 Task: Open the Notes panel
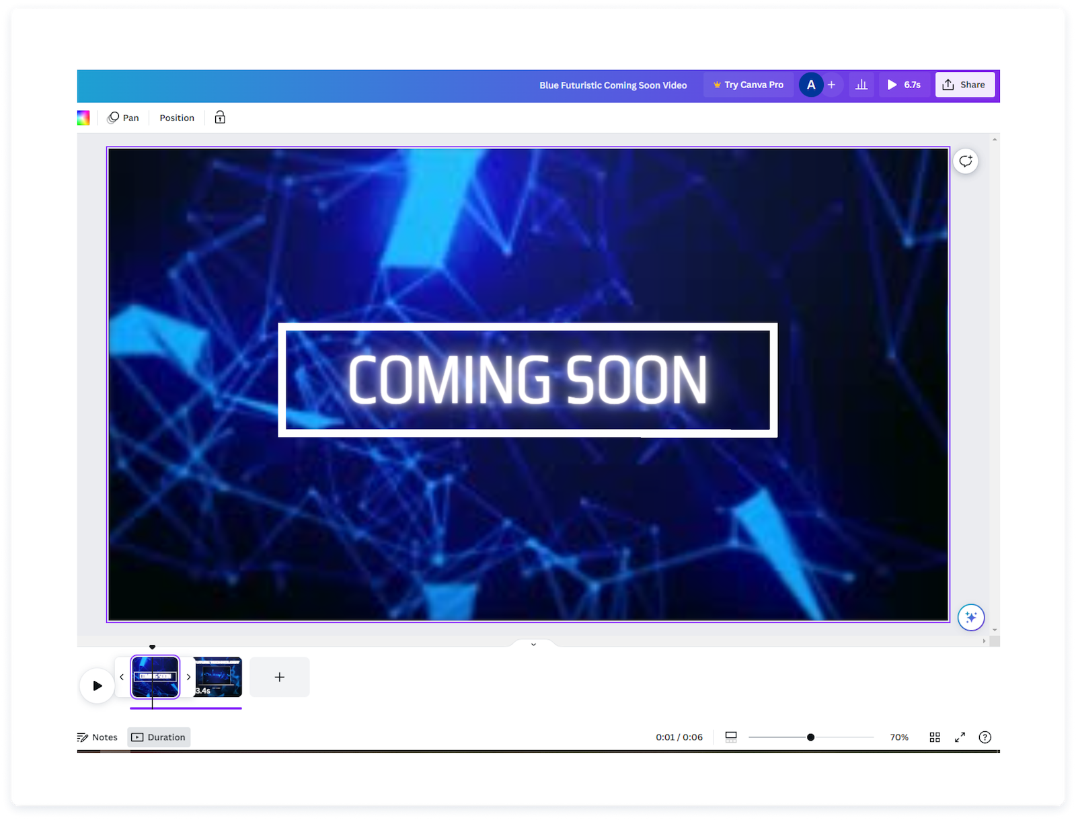click(x=98, y=737)
